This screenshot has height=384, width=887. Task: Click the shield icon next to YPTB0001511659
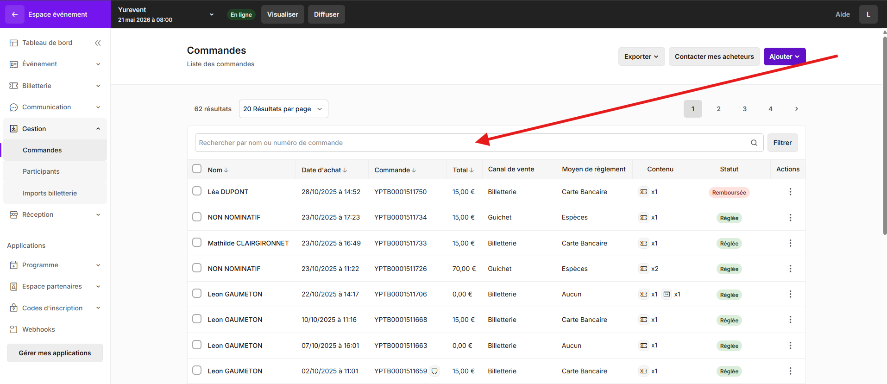[434, 371]
